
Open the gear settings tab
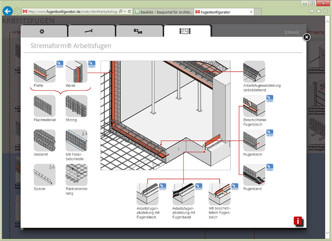(44, 31)
